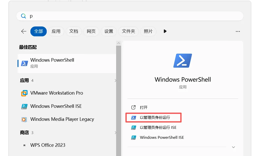Switch to the 应用 filter tab
Screen dimensions: 255x156
(56, 31)
